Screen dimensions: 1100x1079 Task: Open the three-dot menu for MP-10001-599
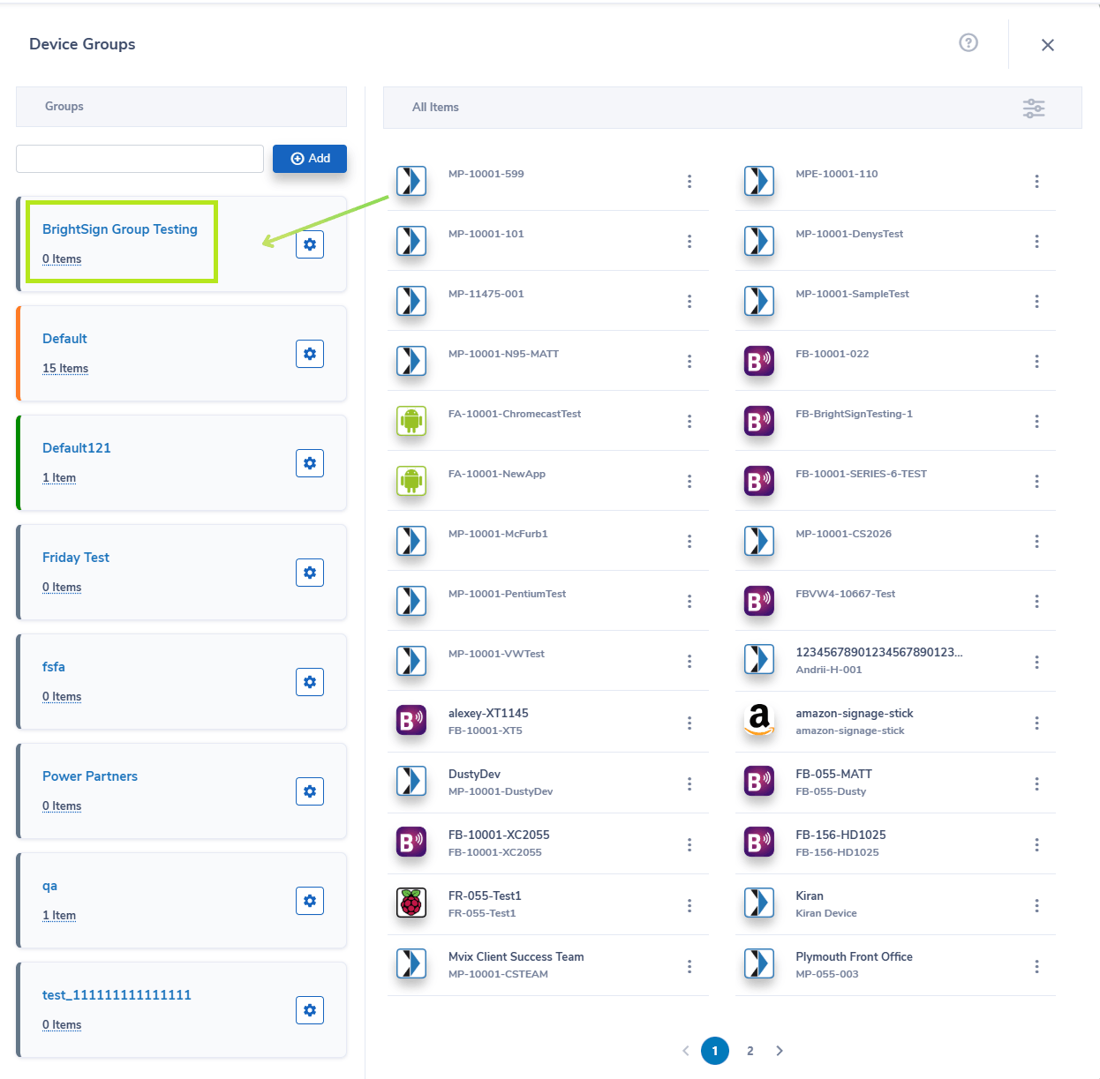coord(689,181)
